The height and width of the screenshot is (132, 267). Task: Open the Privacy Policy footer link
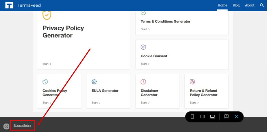tap(22, 125)
